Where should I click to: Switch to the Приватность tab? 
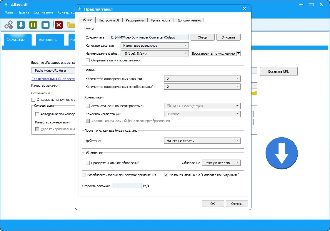pyautogui.click(x=160, y=20)
